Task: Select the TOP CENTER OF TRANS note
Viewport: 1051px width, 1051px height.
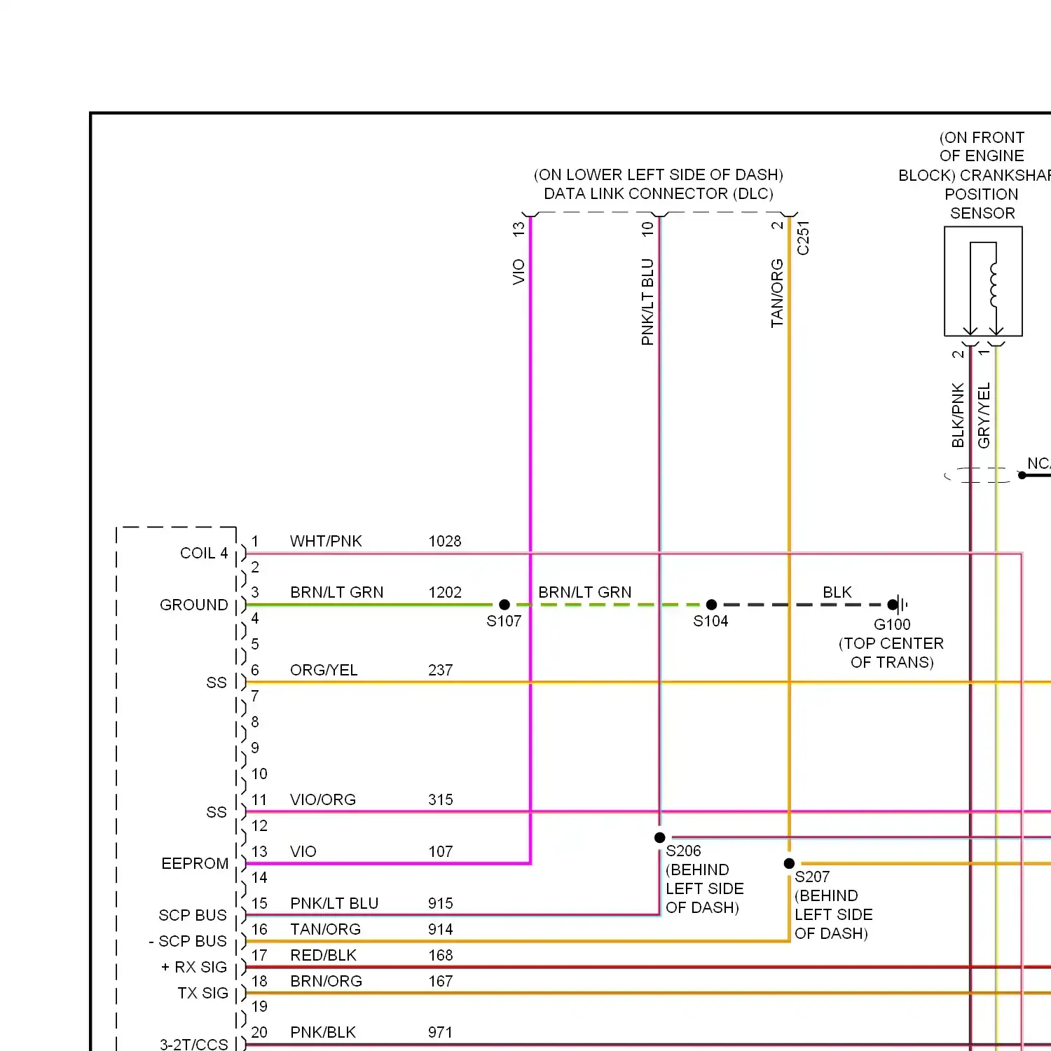Action: point(891,652)
